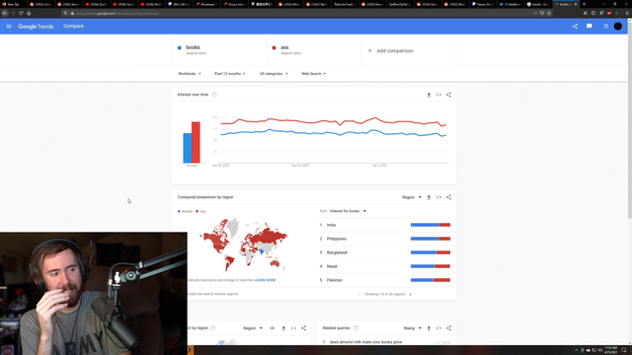Open the Firefox application menu

tap(627, 13)
